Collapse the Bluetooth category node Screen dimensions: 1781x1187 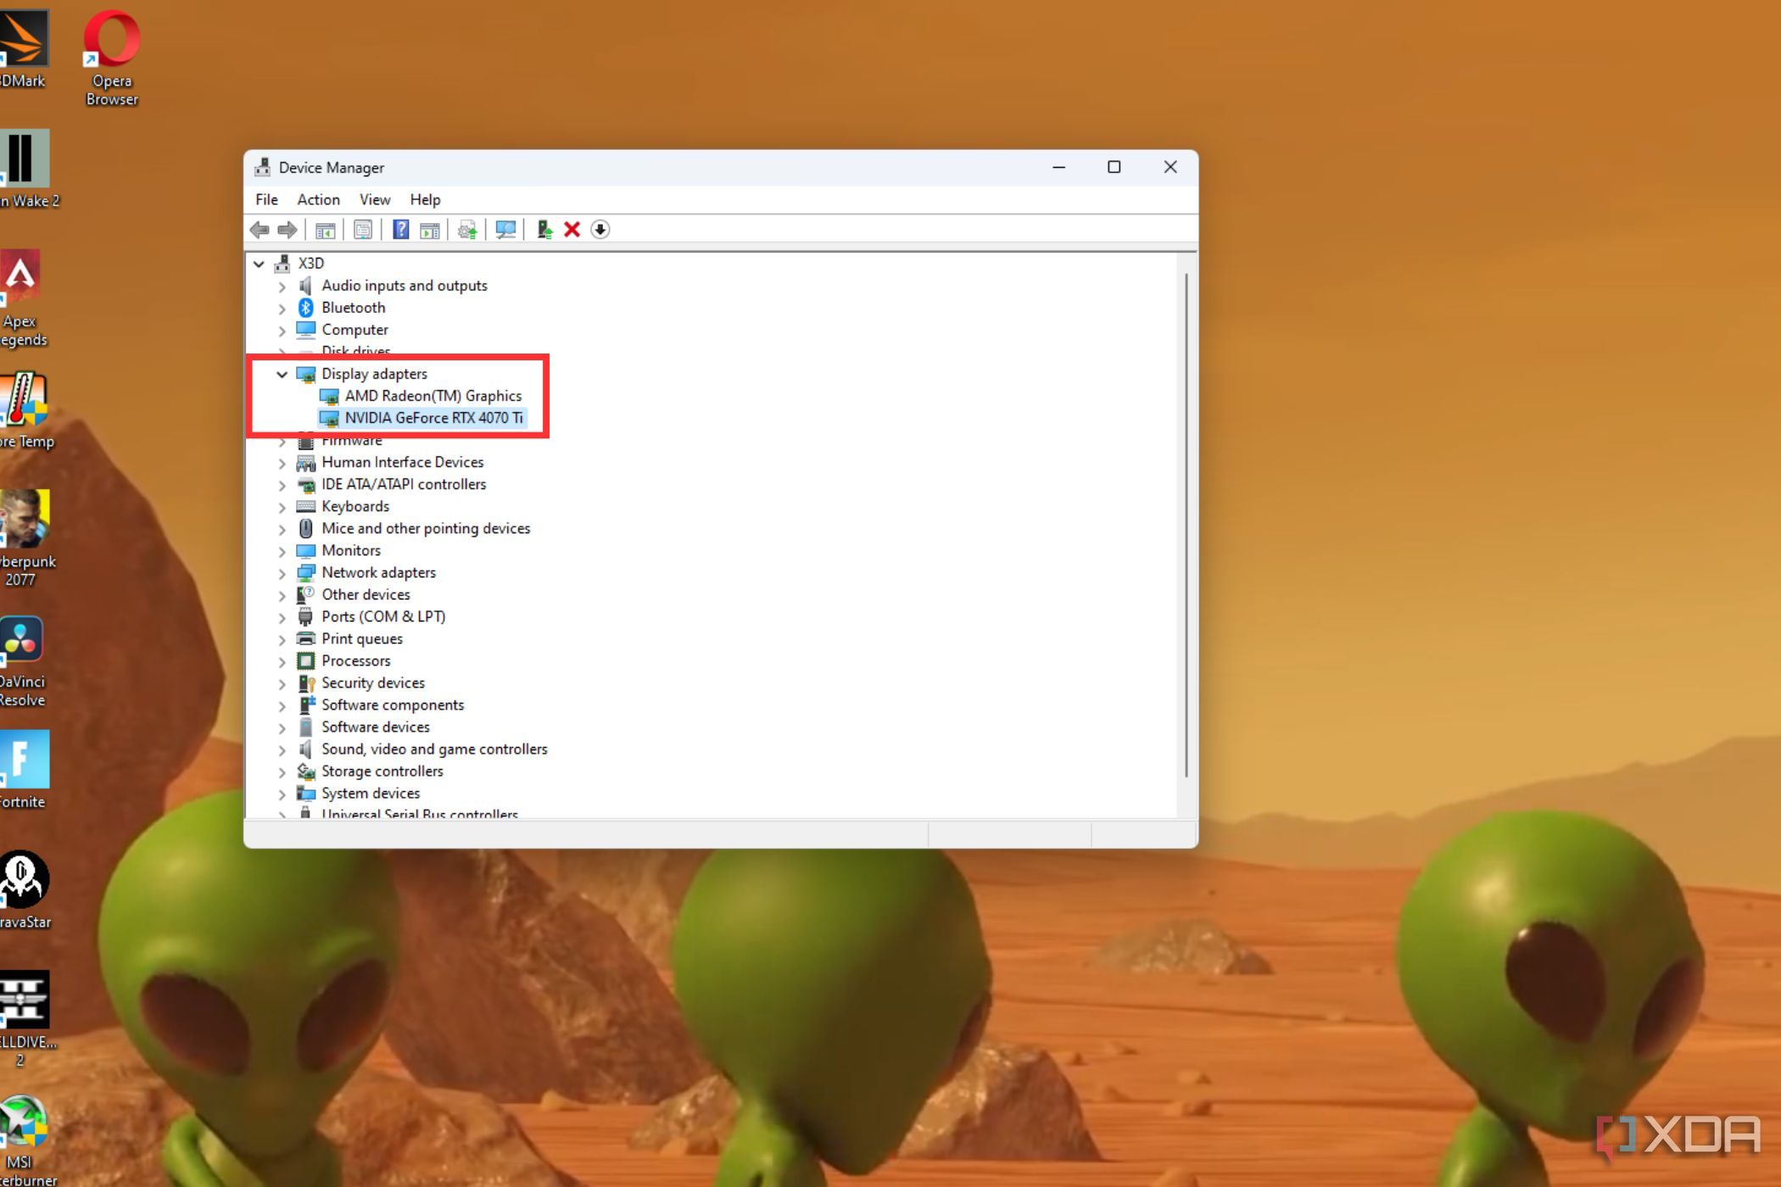pyautogui.click(x=281, y=306)
